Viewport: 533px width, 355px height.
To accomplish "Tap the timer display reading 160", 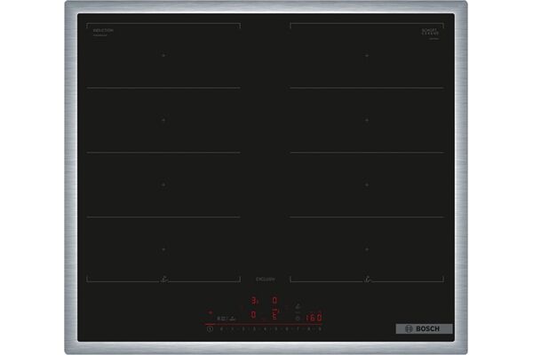I will (312, 317).
